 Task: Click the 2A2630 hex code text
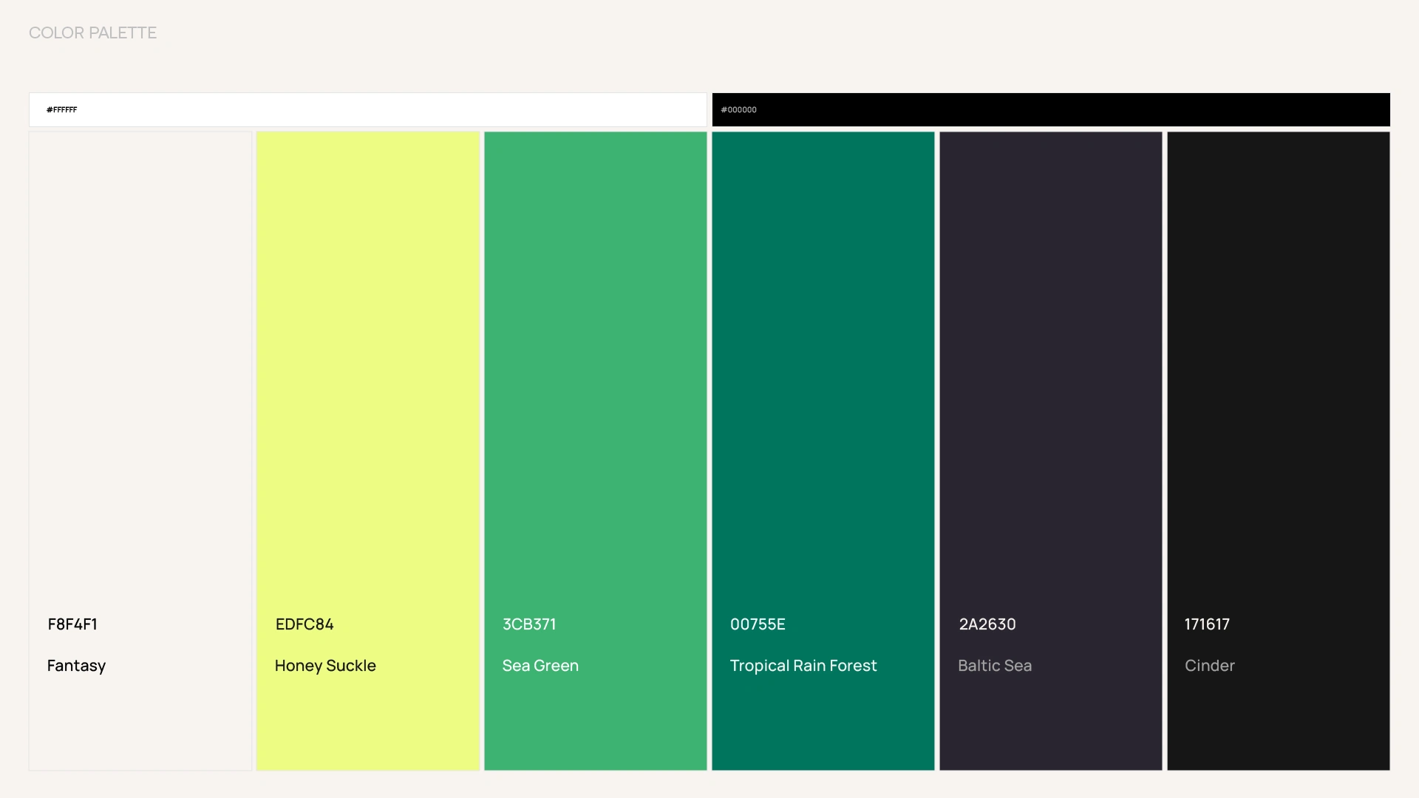(987, 624)
